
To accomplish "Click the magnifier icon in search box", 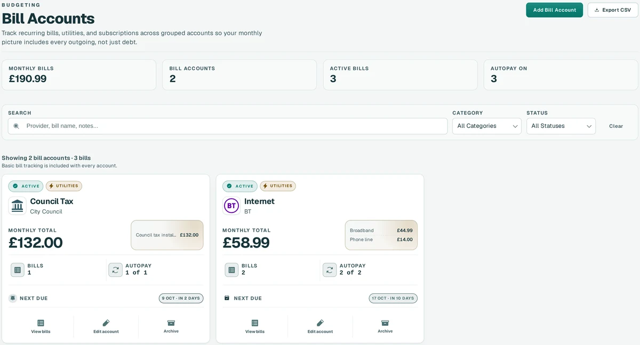I will point(16,126).
